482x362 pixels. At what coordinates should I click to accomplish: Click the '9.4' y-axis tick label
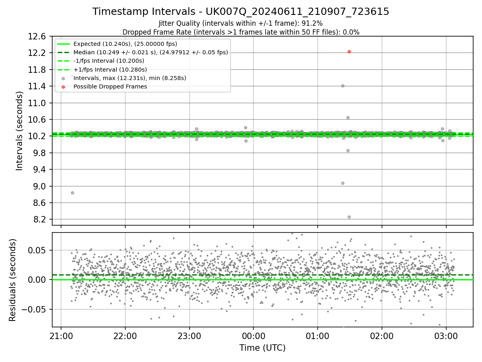coord(40,169)
